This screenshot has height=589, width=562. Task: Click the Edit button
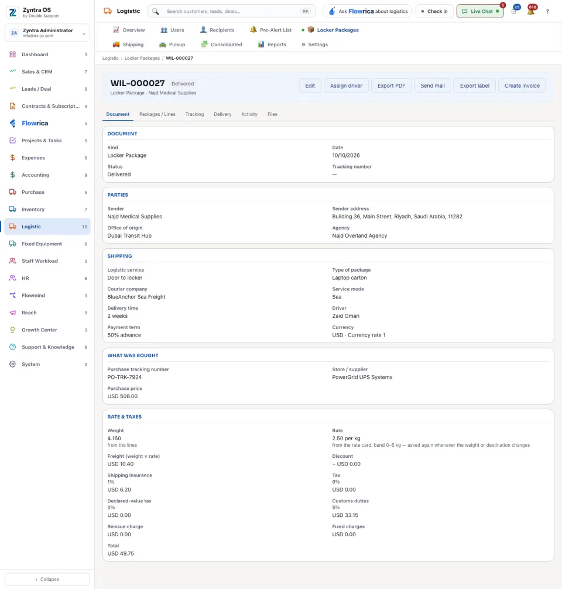(310, 85)
